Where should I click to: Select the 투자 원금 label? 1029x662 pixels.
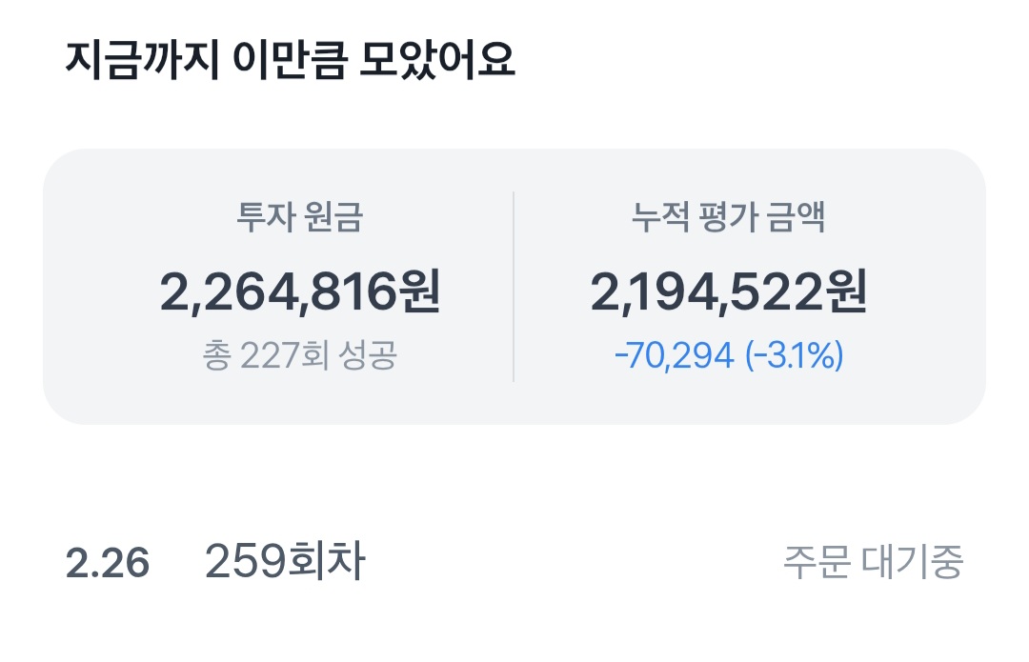click(300, 218)
